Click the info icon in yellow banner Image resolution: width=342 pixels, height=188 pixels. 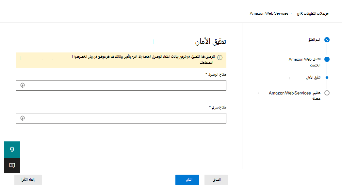[220, 57]
